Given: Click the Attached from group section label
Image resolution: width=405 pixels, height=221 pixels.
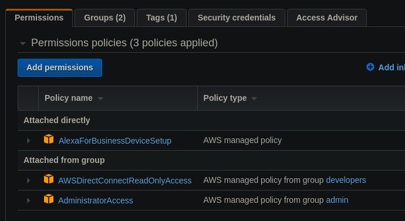Looking at the screenshot, I should click(x=64, y=160).
